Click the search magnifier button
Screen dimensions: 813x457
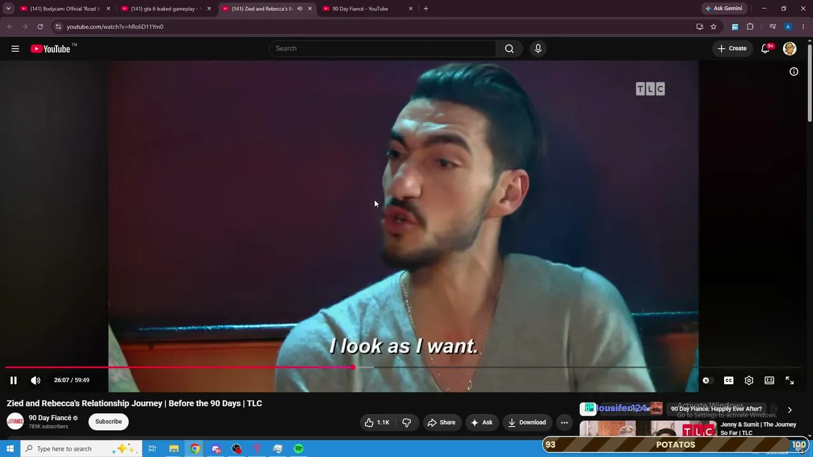509,49
